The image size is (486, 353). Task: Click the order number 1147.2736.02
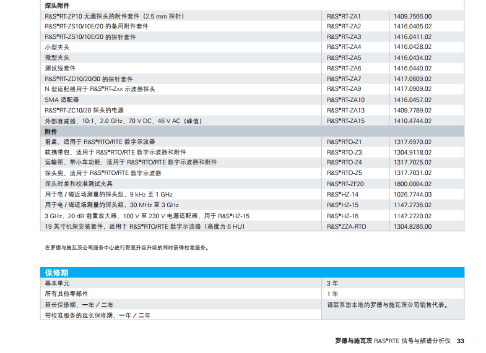(x=412, y=205)
